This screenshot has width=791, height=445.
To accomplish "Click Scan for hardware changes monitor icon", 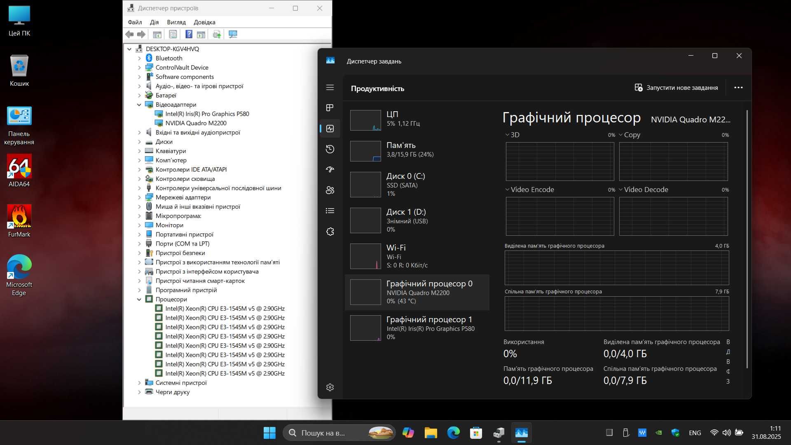I will 233,34.
